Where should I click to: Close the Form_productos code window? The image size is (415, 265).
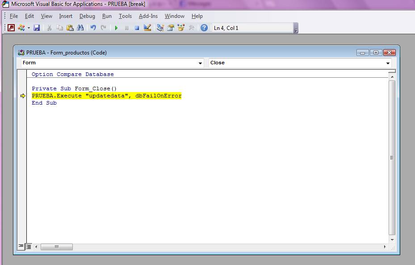click(390, 53)
